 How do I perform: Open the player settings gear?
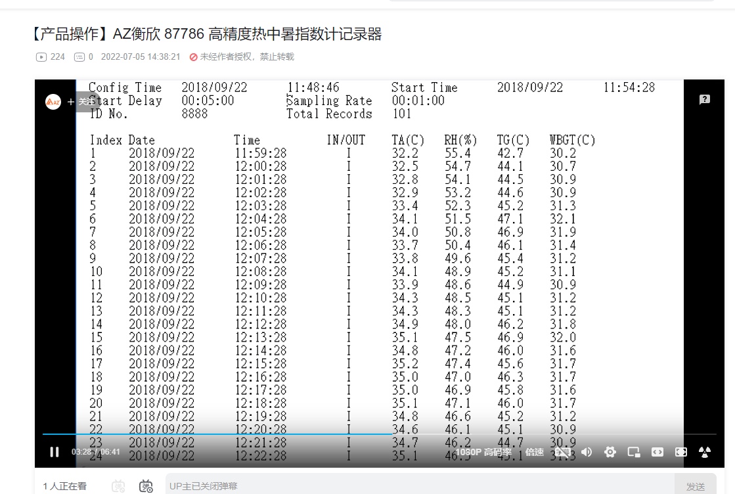point(610,452)
